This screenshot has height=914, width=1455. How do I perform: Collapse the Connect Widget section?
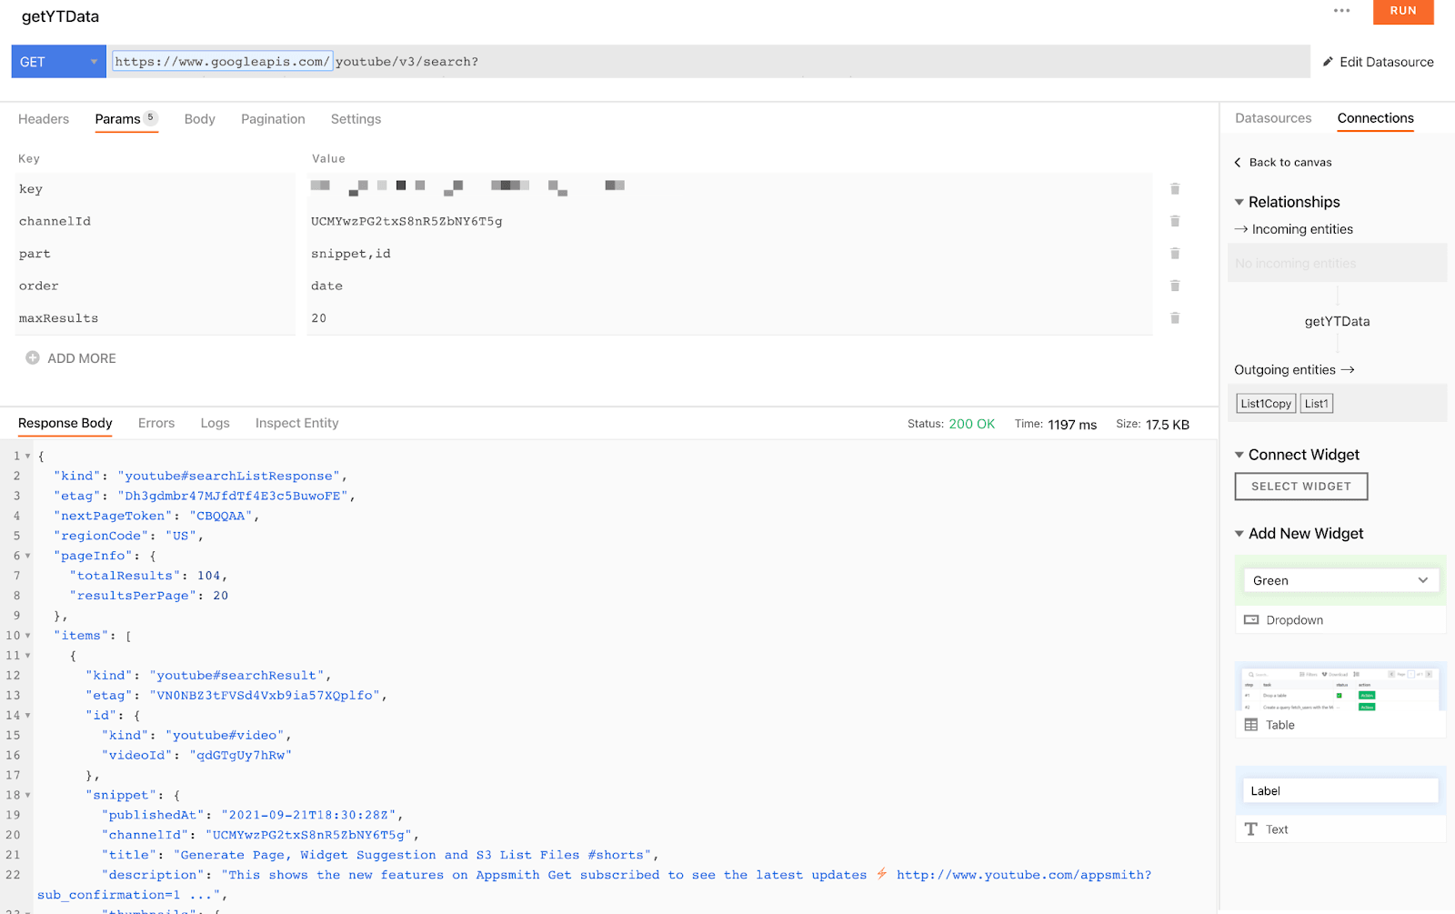(x=1239, y=455)
